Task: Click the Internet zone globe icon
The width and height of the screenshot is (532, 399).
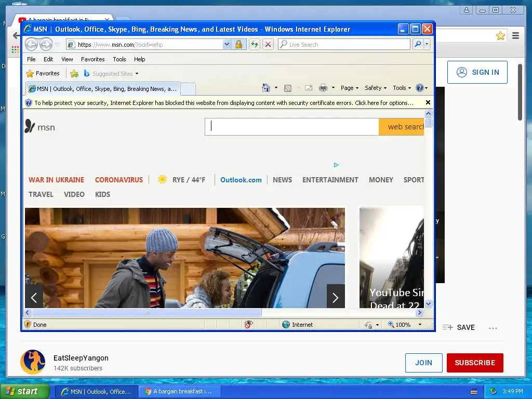Action: (286, 325)
